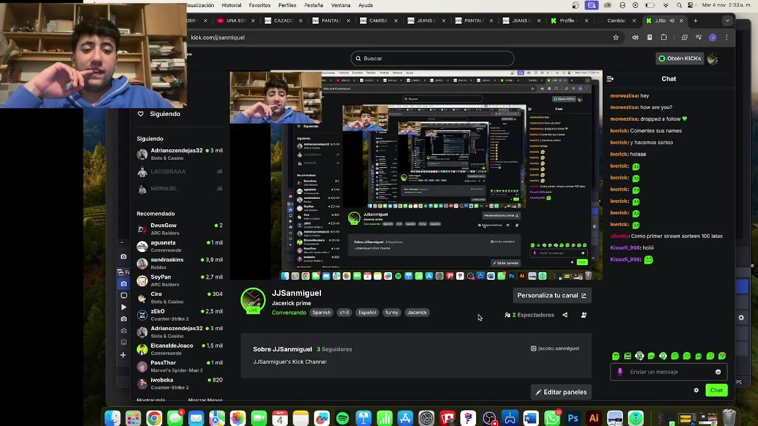
Task: Send message with green Chat button
Action: [x=717, y=390]
